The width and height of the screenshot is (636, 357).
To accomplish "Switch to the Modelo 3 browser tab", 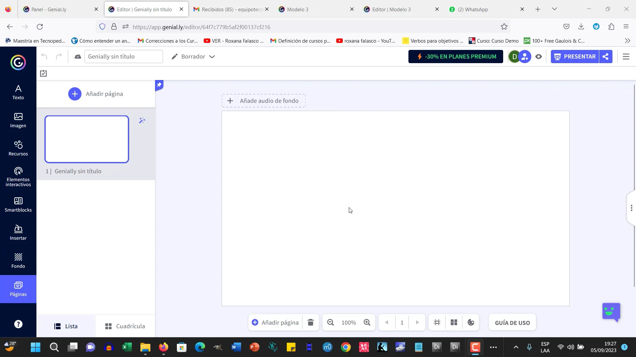I will click(316, 9).
